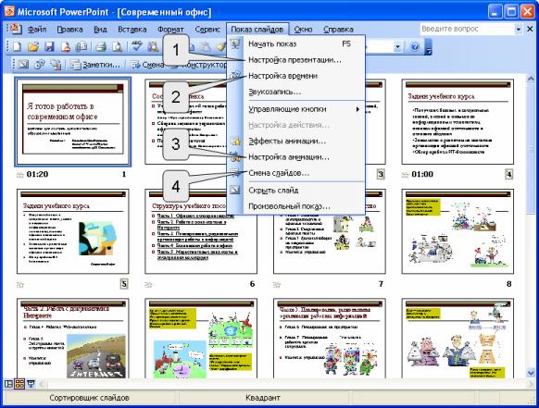Viewport: 539px width, 408px height.
Task: Click transition star icon under slide 1
Action: [20, 175]
